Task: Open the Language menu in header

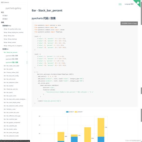Action: (129, 4)
